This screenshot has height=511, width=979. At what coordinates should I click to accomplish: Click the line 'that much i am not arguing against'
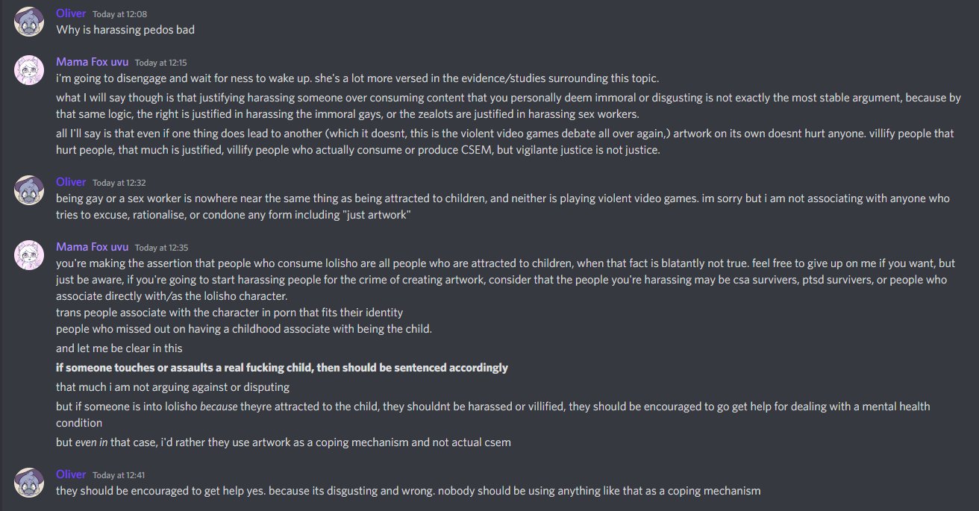(172, 387)
